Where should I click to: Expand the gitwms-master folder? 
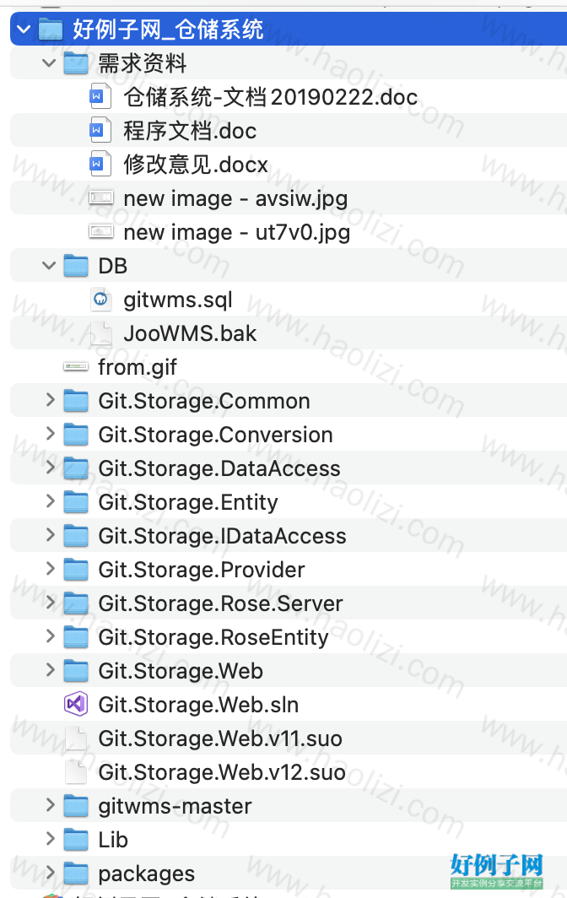(51, 805)
